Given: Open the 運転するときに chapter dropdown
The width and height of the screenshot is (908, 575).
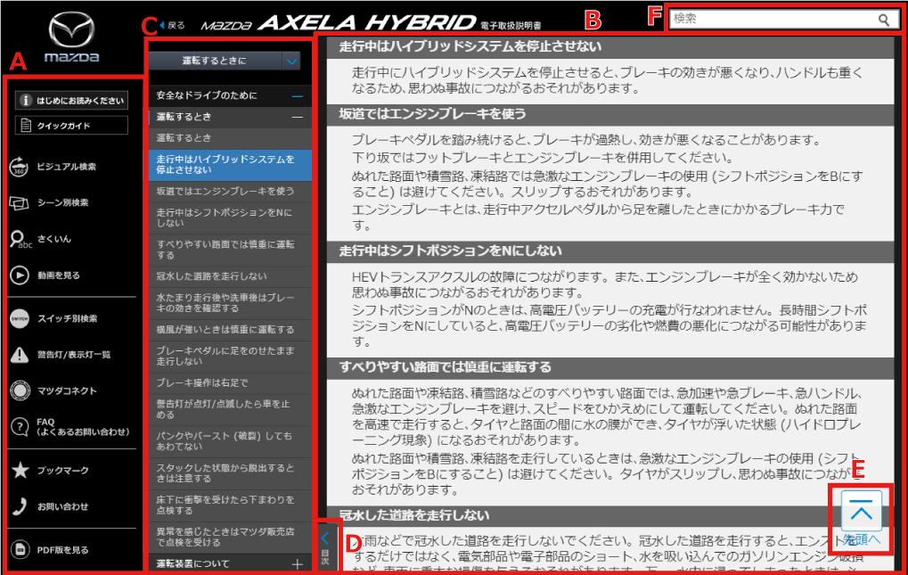Looking at the screenshot, I should coord(292,61).
